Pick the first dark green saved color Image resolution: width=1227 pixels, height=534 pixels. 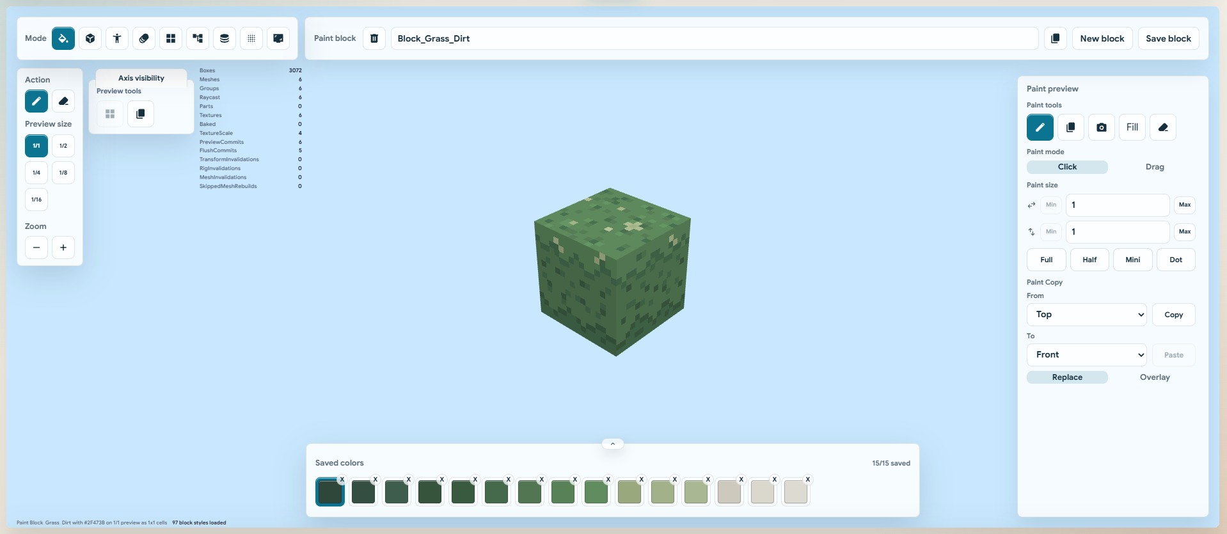[x=330, y=492]
